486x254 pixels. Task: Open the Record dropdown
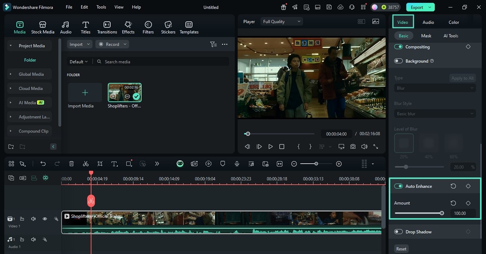point(112,44)
